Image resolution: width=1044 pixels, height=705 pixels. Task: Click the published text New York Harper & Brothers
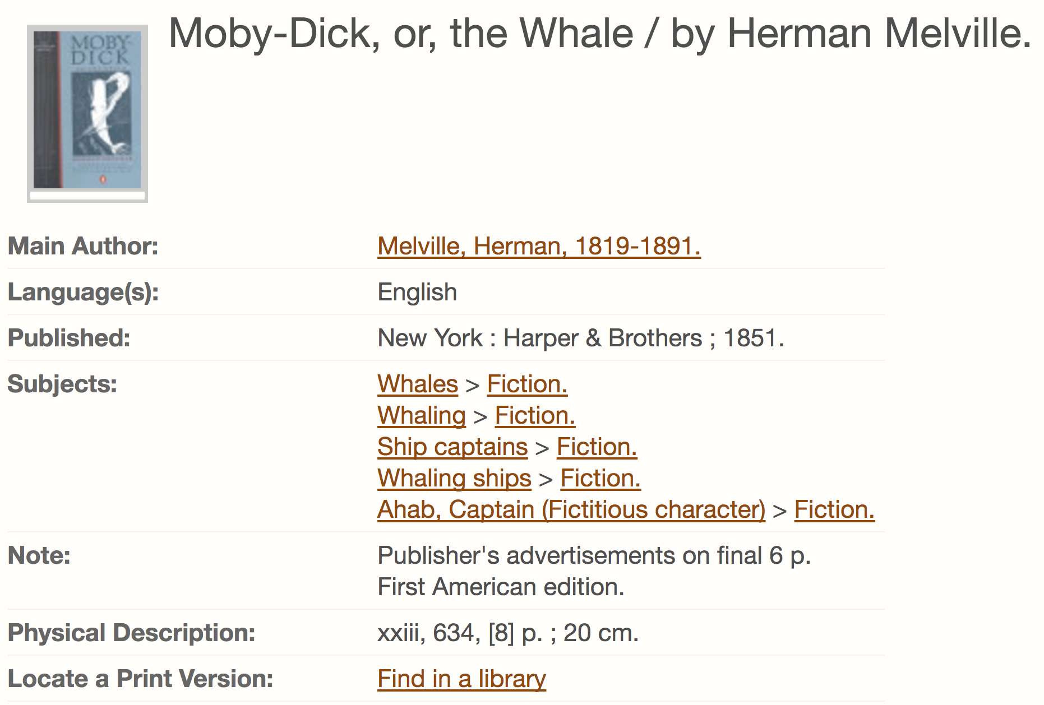coord(580,338)
